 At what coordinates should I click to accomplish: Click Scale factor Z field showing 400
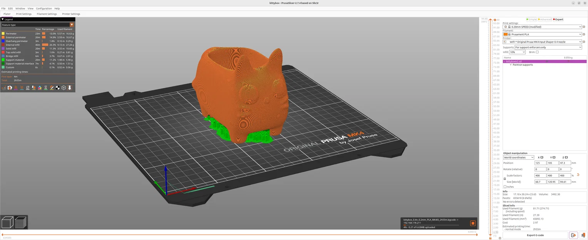point(565,175)
